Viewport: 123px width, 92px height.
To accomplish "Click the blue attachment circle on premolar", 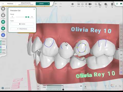I will (x=81, y=48).
